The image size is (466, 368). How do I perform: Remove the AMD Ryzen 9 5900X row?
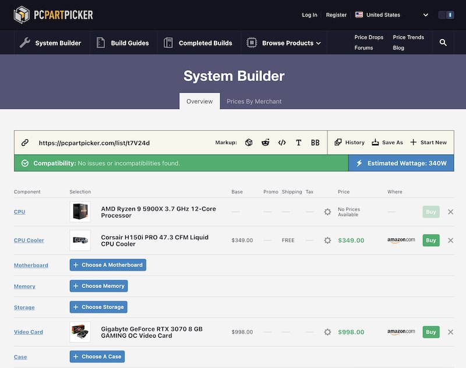click(450, 212)
